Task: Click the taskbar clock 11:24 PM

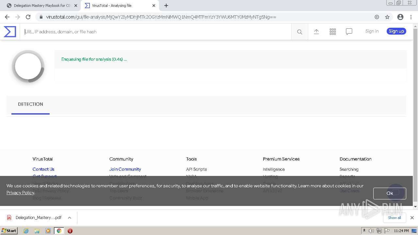Action: pyautogui.click(x=401, y=231)
